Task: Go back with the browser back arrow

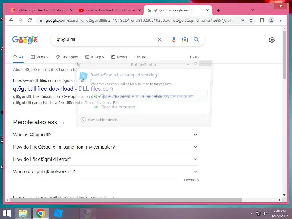Action: (x=11, y=20)
